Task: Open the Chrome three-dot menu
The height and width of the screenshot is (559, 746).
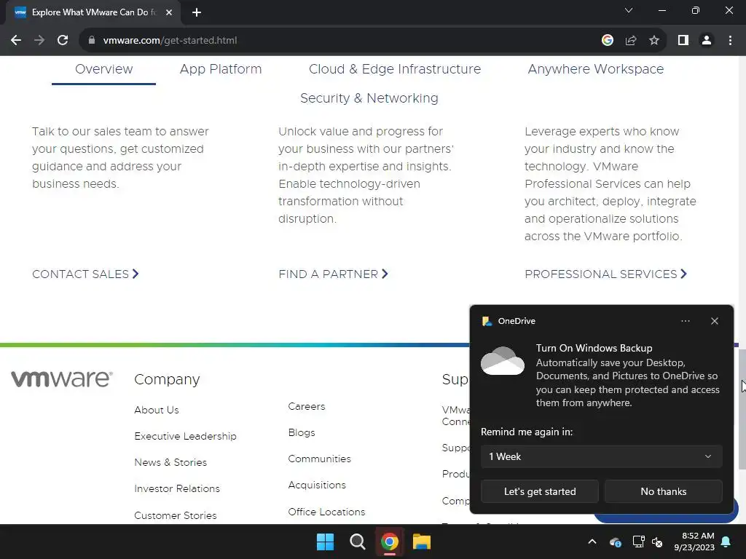Action: pyautogui.click(x=730, y=41)
